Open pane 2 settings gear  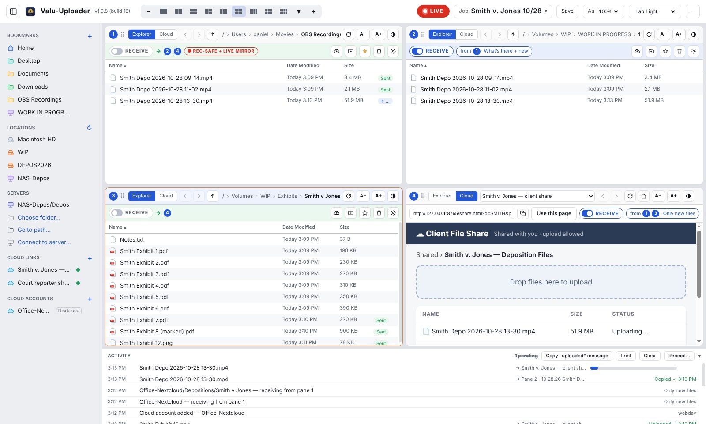point(694,51)
